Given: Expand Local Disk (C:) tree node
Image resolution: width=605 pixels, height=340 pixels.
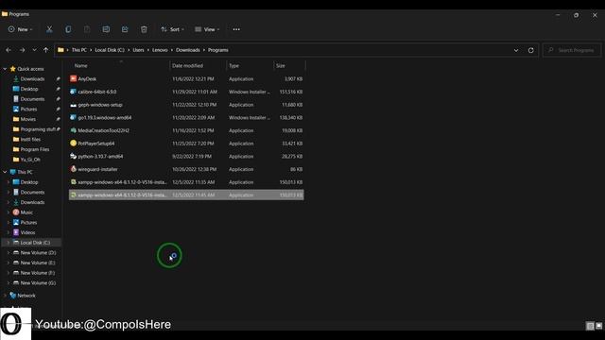Looking at the screenshot, I should pos(9,243).
